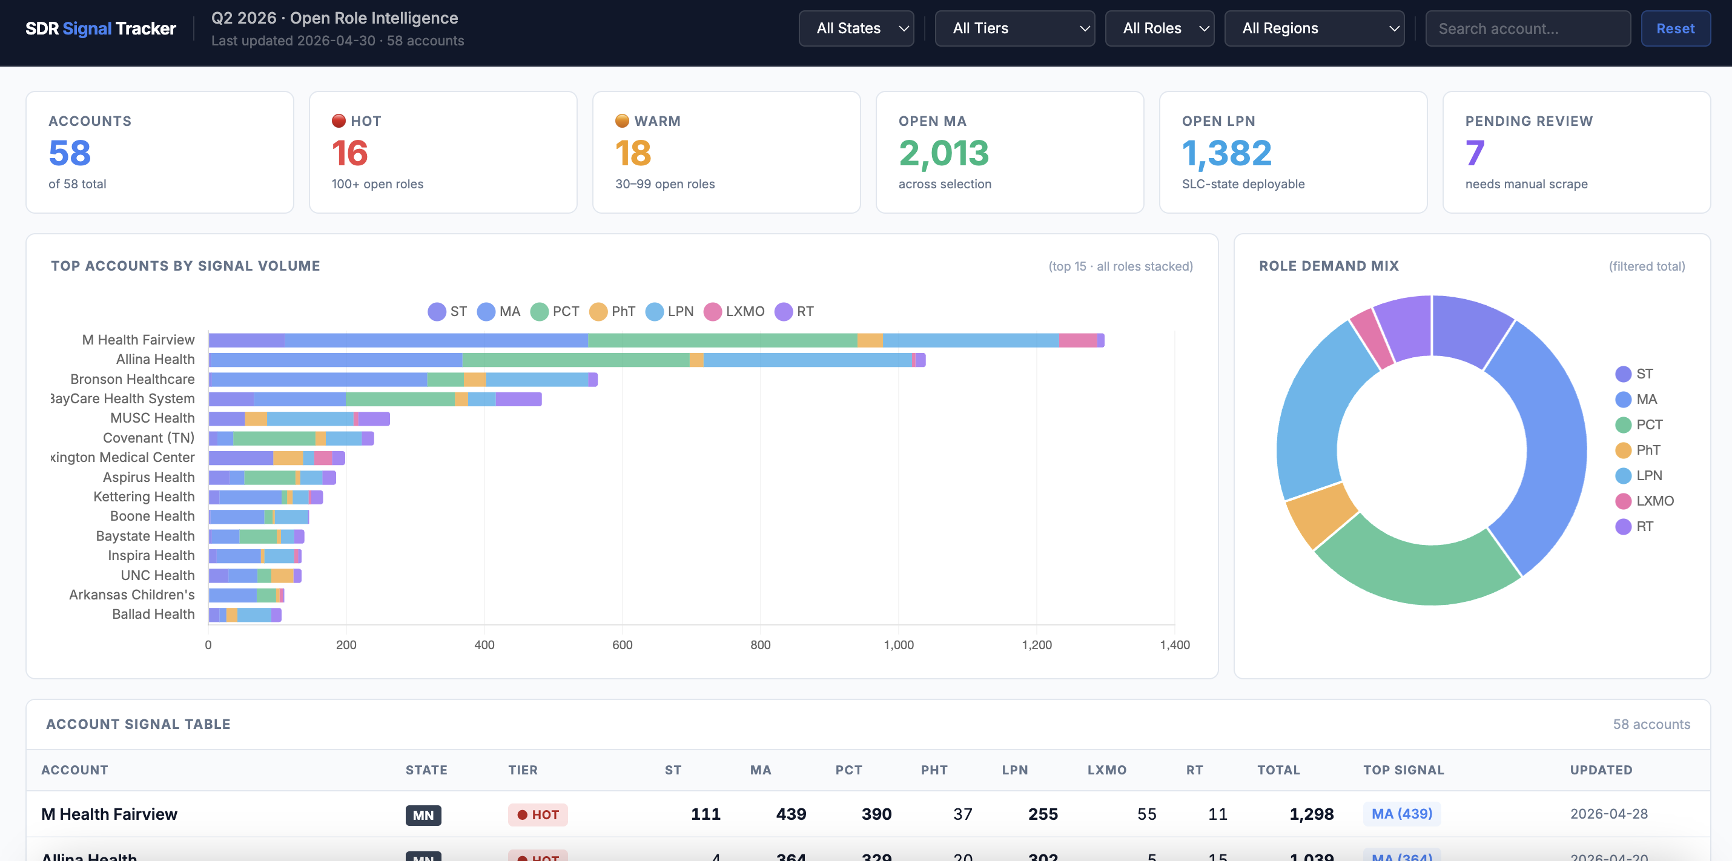Sort table by STATE column header
The image size is (1732, 861).
(x=426, y=770)
